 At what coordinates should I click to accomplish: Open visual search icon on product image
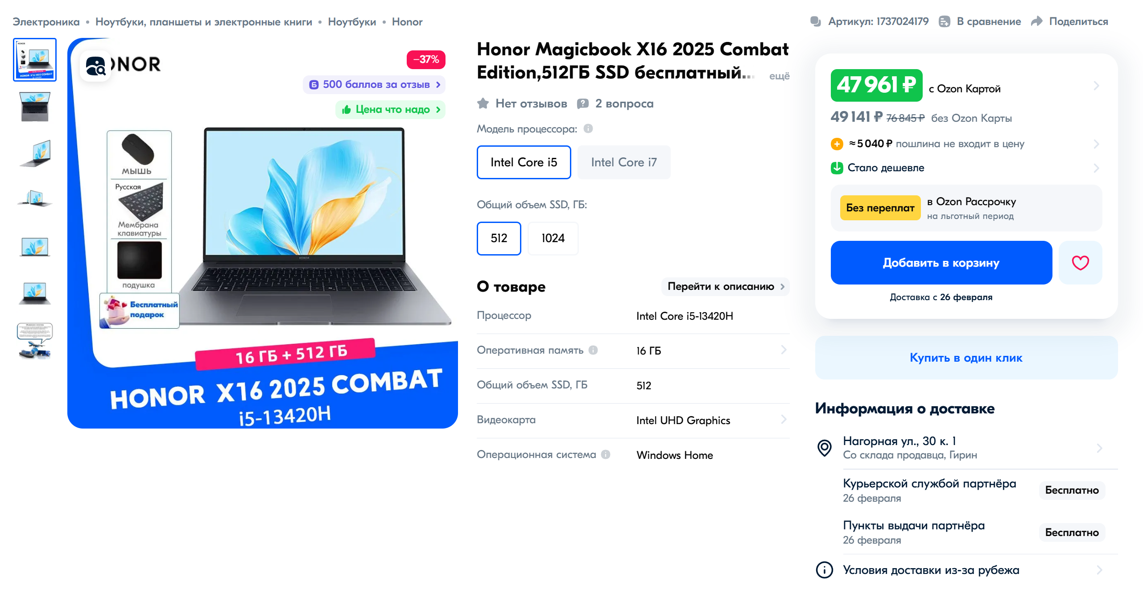click(95, 66)
